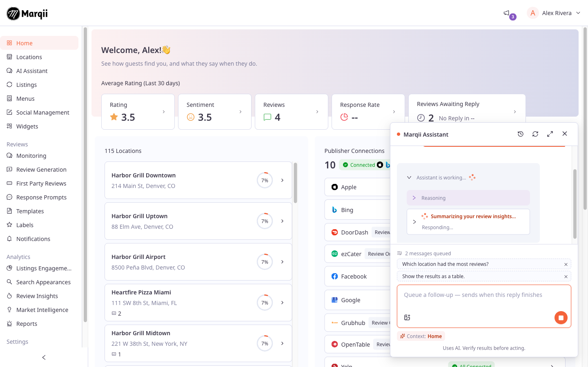This screenshot has height=367, width=588.
Task: Open Widgets page
Action: click(x=39, y=126)
